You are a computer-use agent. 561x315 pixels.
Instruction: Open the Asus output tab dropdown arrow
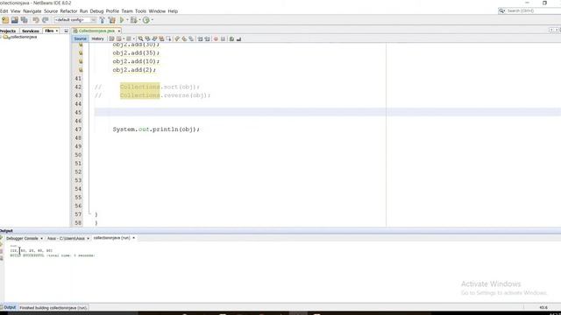click(x=88, y=238)
